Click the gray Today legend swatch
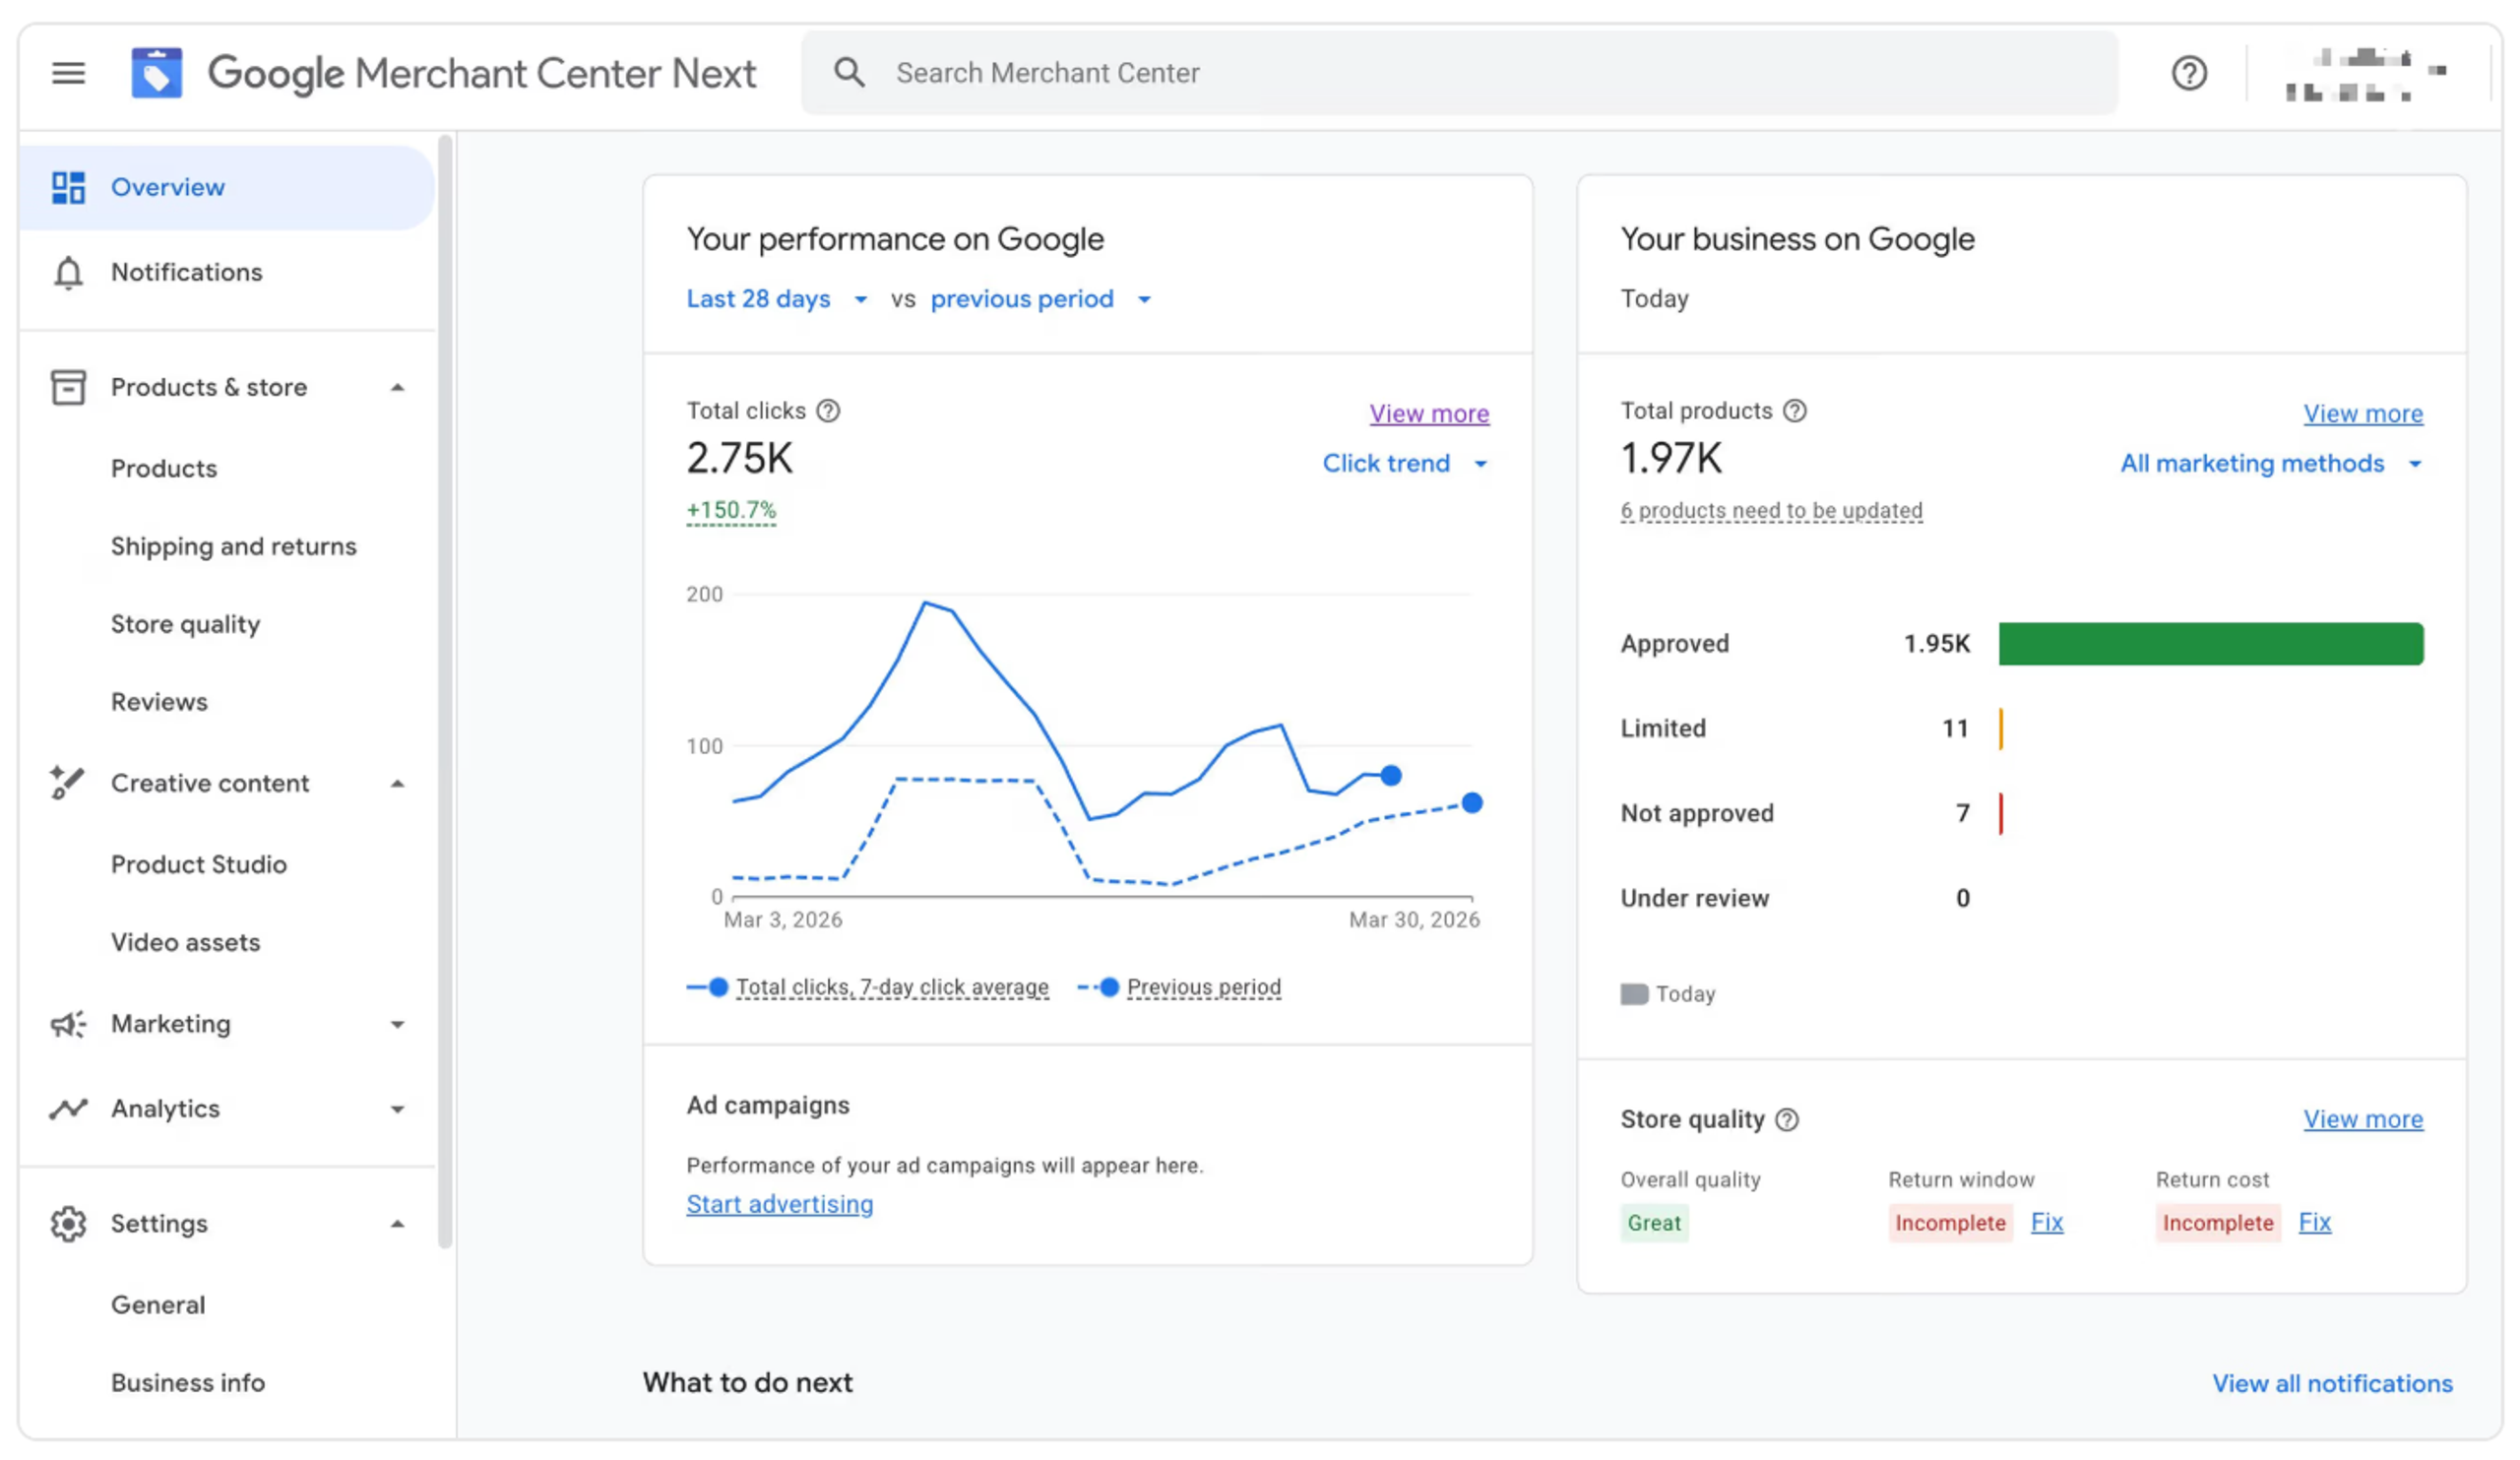The width and height of the screenshot is (2520, 1460). click(1634, 994)
